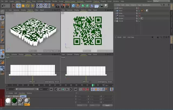The height and width of the screenshot is (110, 173).
Task: Toggle the Z axis lock
Action: [48, 5]
